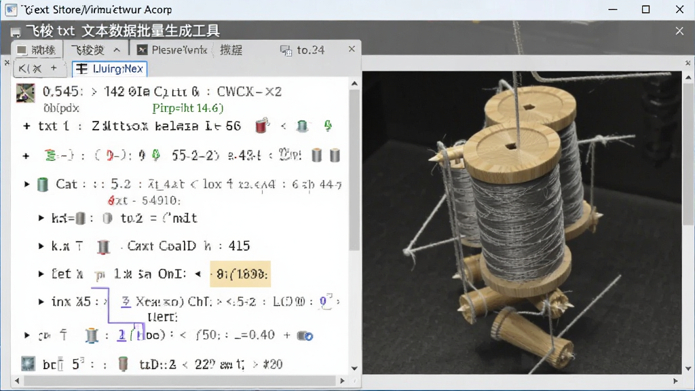Click the blue 0 value in inx row
695x391 pixels.
[323, 302]
